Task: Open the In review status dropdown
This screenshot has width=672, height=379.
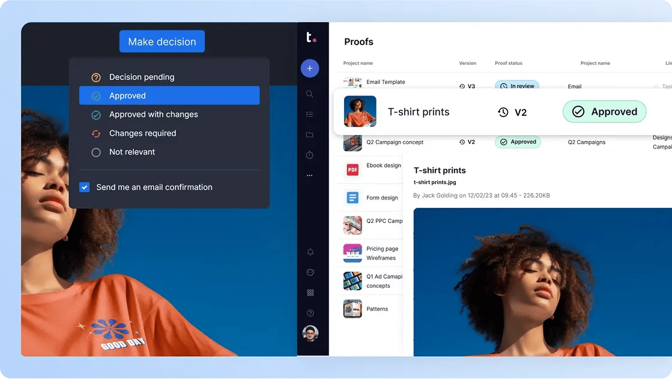Action: pyautogui.click(x=516, y=86)
